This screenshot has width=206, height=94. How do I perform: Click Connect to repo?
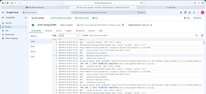82,18
